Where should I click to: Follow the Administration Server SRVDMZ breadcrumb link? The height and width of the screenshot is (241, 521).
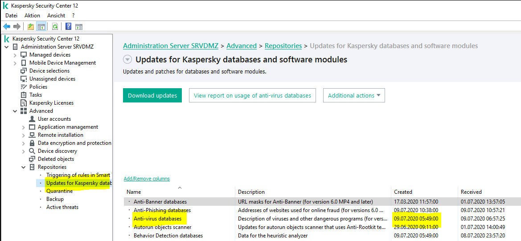(171, 46)
